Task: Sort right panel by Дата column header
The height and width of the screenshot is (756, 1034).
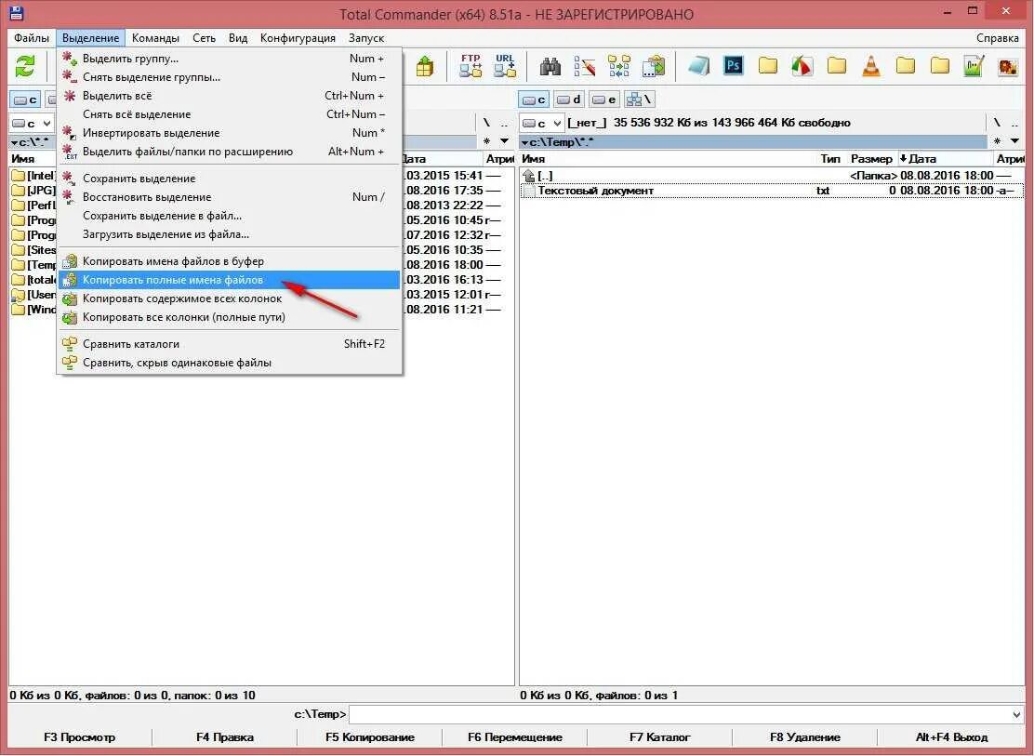Action: click(945, 159)
